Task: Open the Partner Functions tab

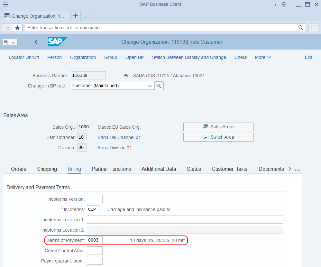Action: pos(111,169)
